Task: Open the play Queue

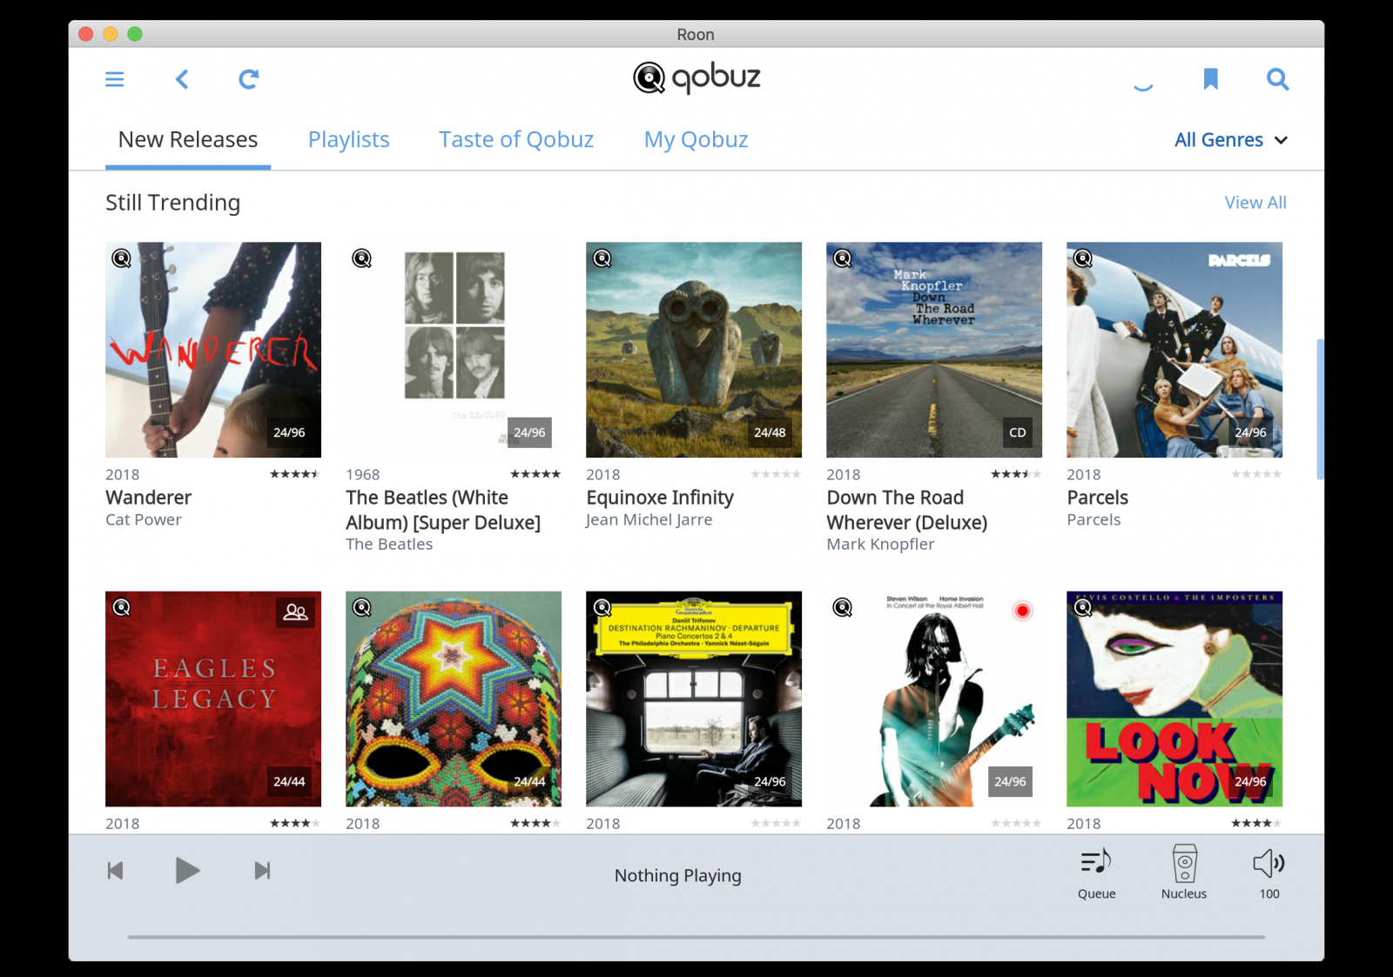Action: point(1096,873)
